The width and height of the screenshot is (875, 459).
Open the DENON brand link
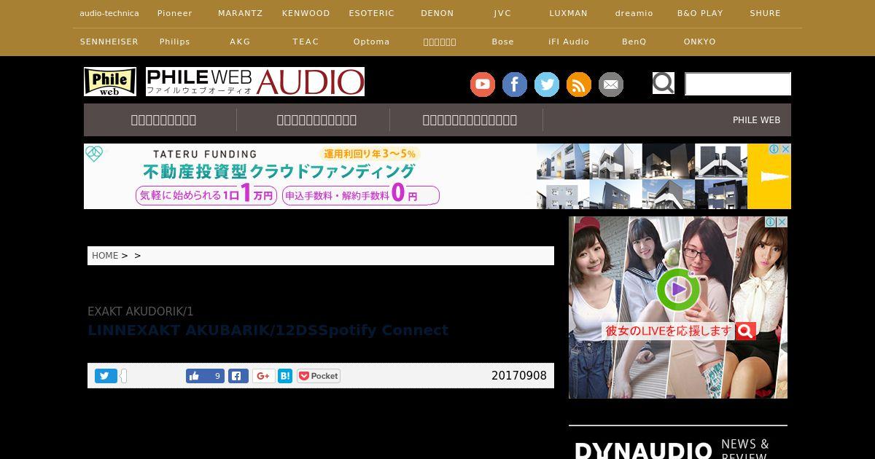coord(437,13)
